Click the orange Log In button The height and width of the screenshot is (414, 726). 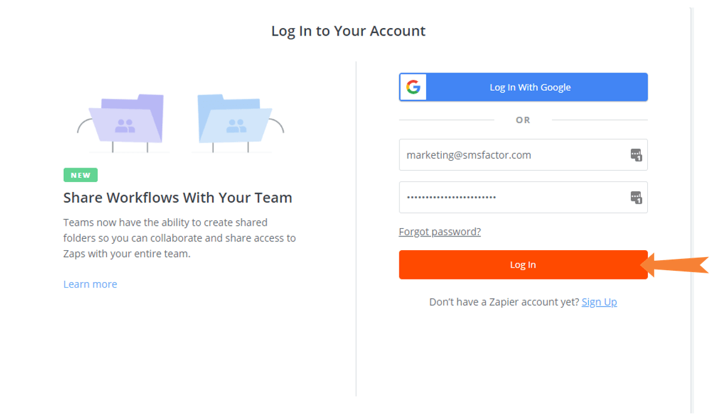523,265
